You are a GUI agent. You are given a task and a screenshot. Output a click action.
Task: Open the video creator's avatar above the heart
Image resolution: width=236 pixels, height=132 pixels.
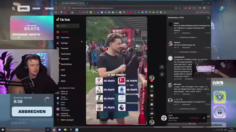[152, 78]
